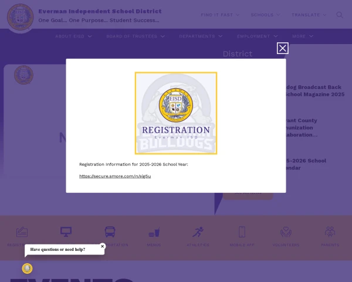
Task: Open the Tarrant County Immunization news item
Action: click(x=302, y=127)
